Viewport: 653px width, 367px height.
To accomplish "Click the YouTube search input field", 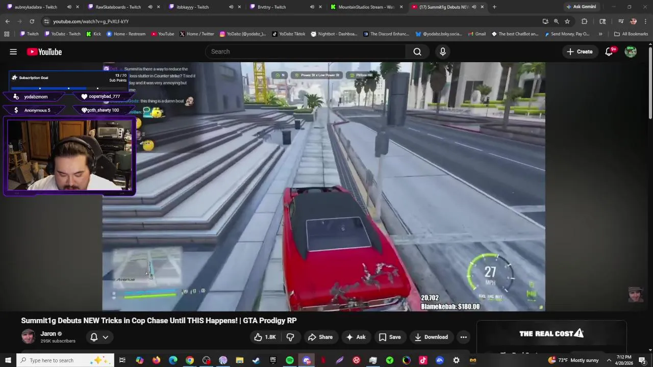I will pos(305,51).
